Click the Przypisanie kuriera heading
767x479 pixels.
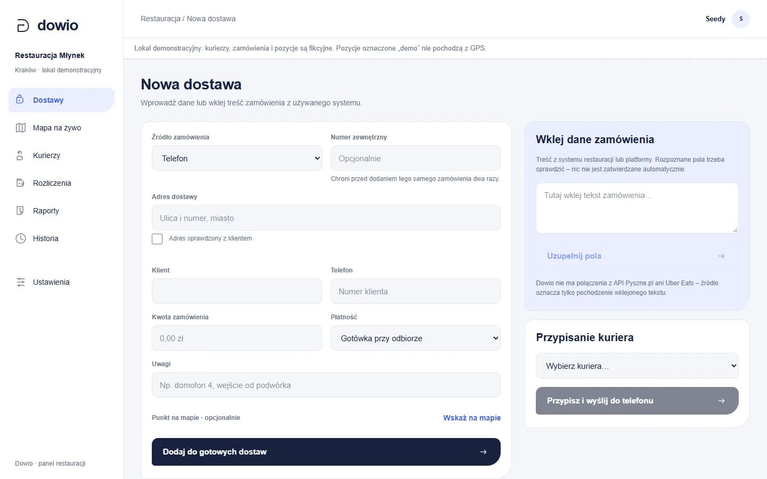click(x=585, y=337)
